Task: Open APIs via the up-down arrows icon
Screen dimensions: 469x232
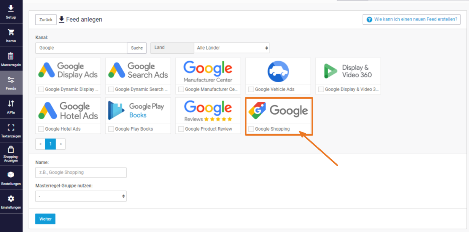Action: (11, 103)
